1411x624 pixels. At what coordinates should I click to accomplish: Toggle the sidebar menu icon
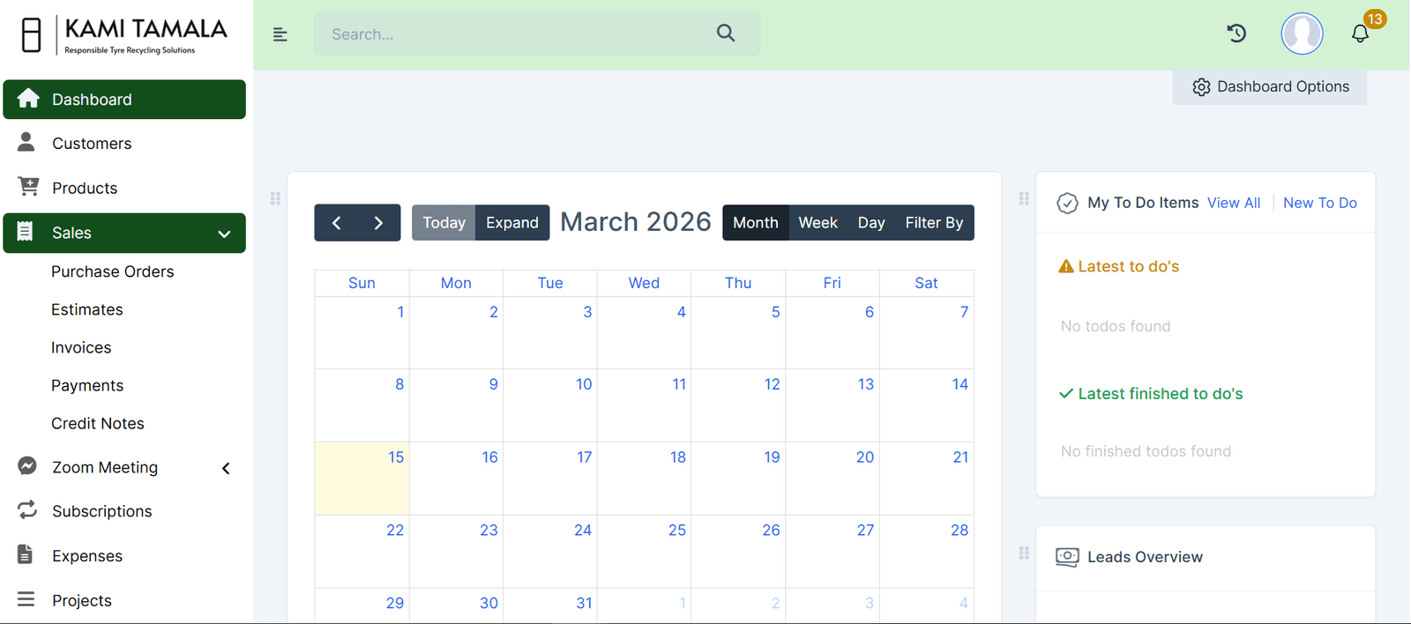pos(280,34)
